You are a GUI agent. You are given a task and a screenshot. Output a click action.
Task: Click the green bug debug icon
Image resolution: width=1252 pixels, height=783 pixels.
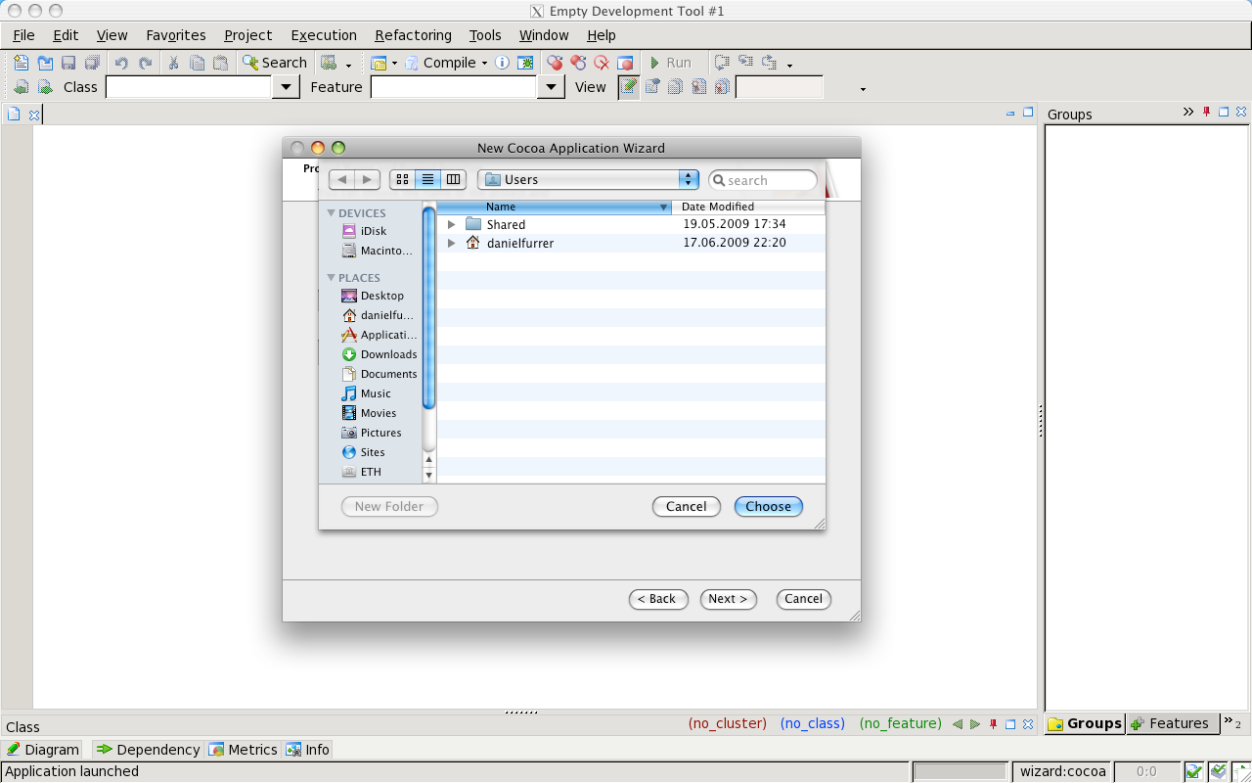[526, 63]
